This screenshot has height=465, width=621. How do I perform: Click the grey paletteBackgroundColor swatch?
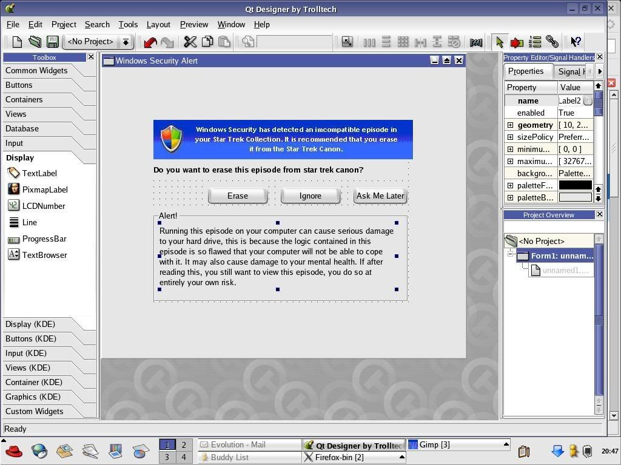coord(575,197)
